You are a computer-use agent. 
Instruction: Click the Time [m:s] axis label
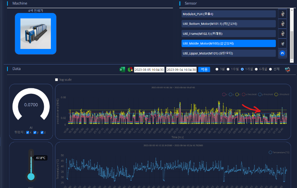click(177, 137)
